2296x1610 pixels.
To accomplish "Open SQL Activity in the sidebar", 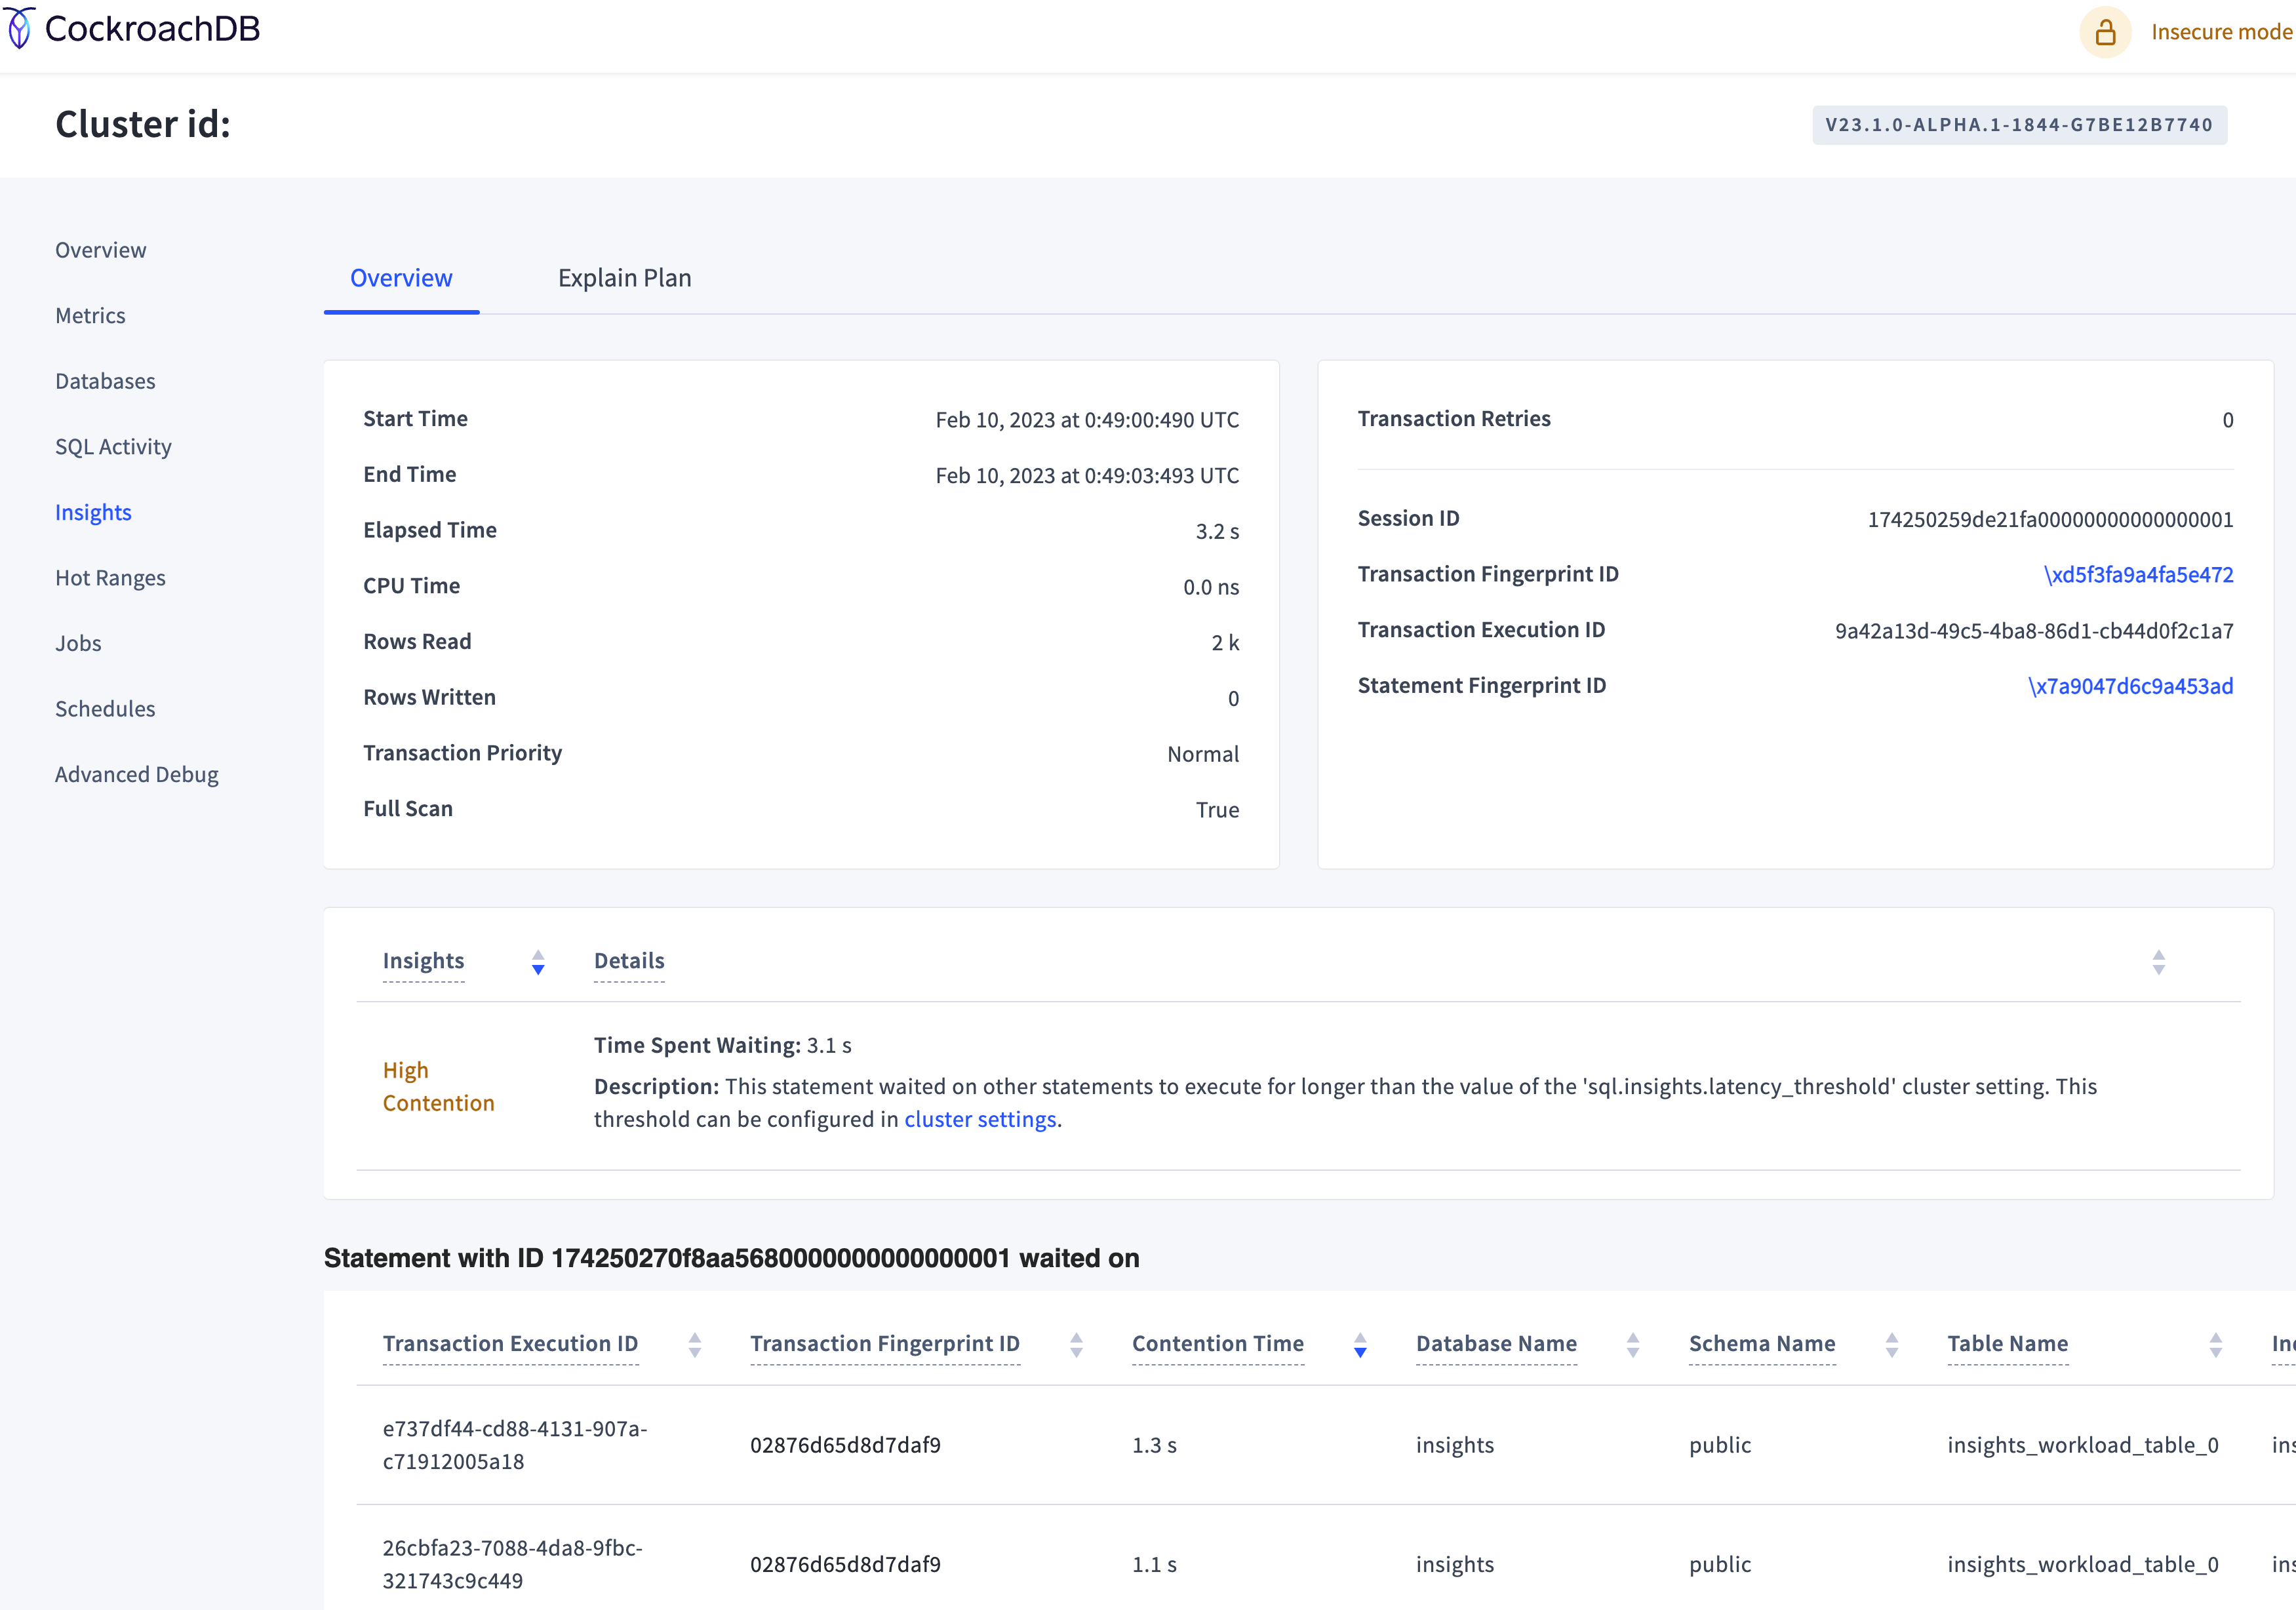I will (x=113, y=447).
